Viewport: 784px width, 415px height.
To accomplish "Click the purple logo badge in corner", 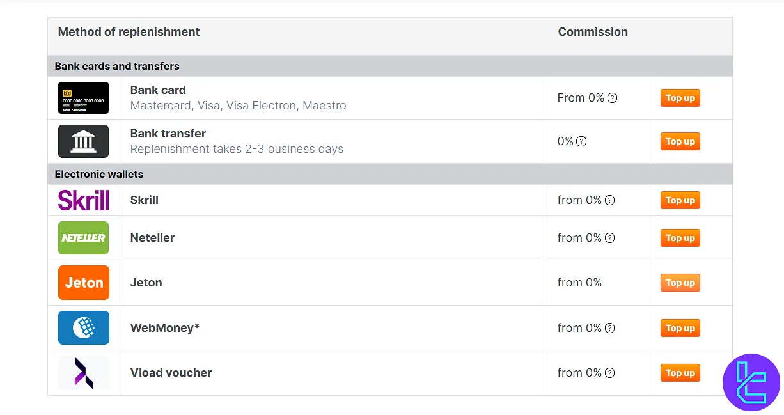I will (x=751, y=382).
